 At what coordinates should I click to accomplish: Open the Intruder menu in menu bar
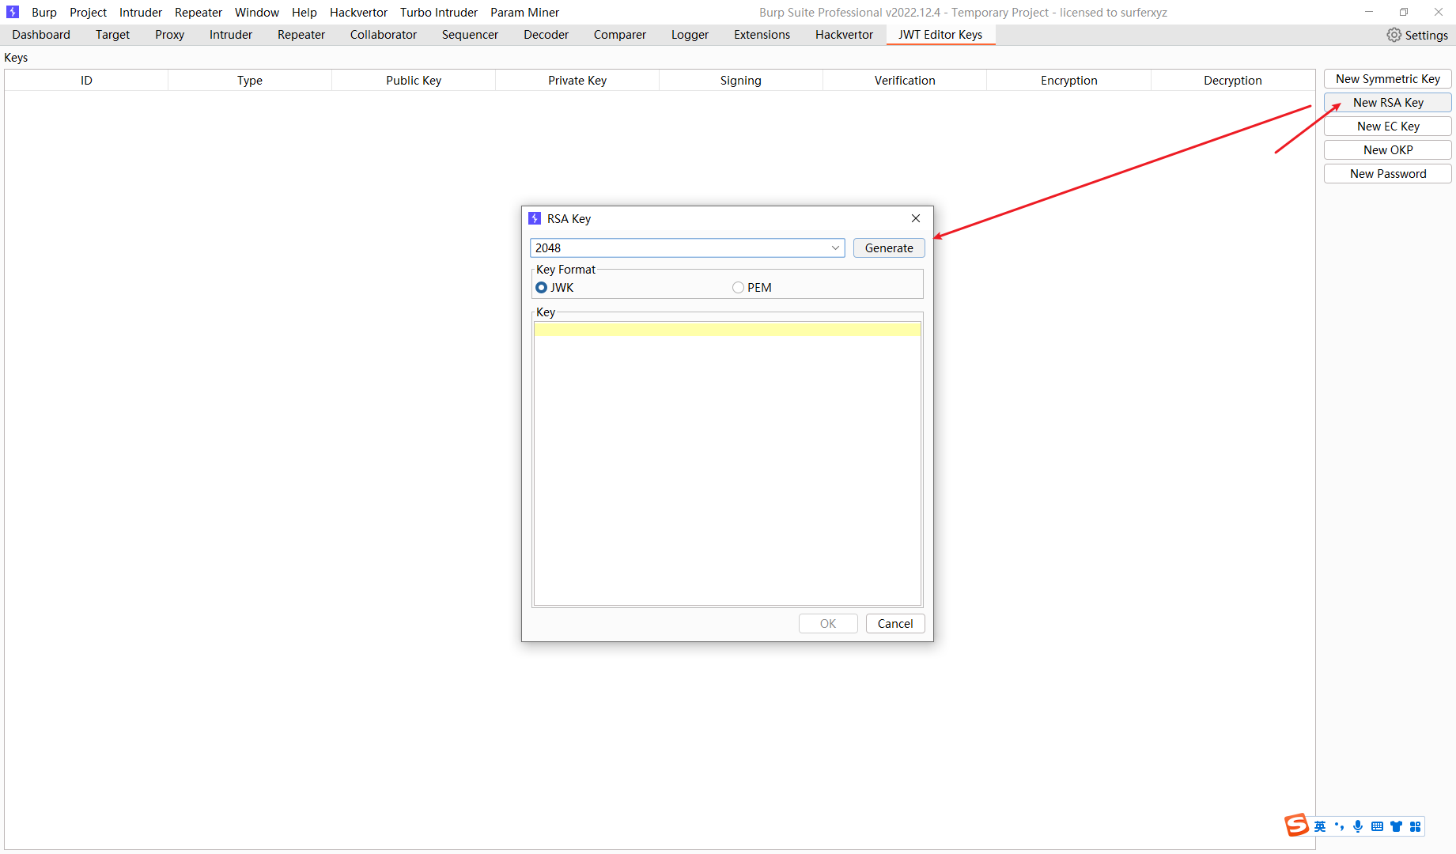141,12
